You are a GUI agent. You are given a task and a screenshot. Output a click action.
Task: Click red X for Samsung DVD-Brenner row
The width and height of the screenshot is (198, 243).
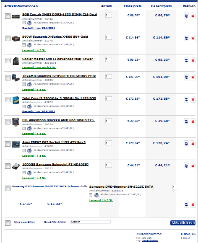click(193, 204)
